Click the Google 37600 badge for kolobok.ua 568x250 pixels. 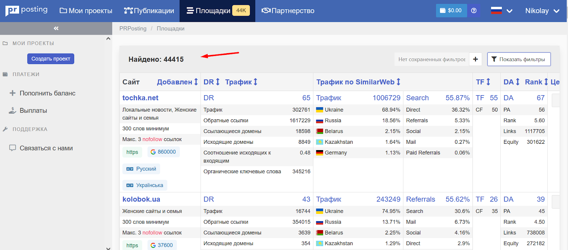click(x=162, y=245)
